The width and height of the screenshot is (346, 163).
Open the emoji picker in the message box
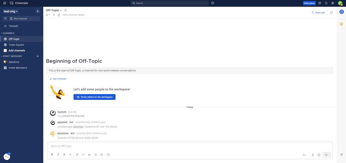(319, 155)
